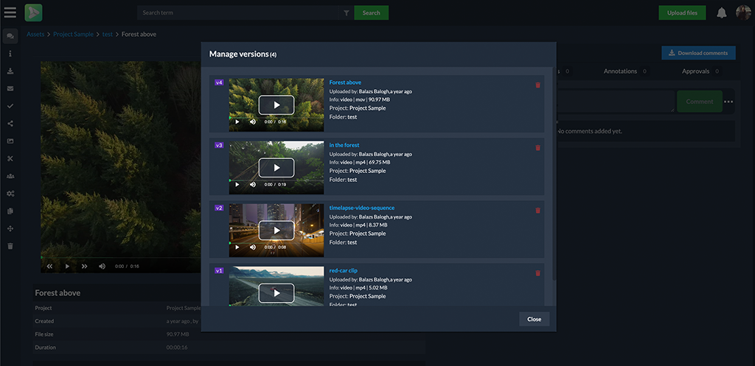Click the v4 version badge
The image size is (755, 366).
pos(219,82)
